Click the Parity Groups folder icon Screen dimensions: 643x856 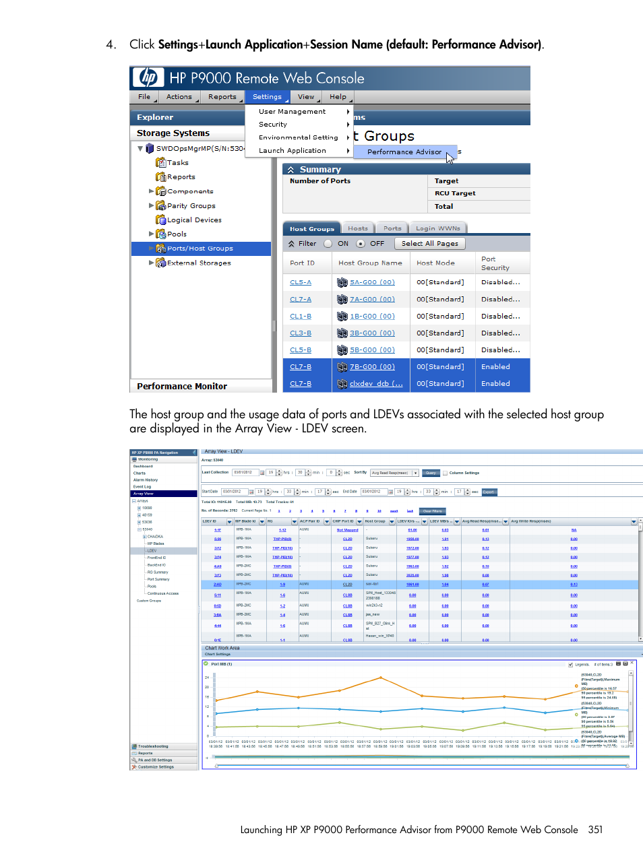point(161,205)
